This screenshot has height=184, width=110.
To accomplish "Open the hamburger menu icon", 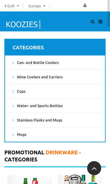I will tap(100, 22).
